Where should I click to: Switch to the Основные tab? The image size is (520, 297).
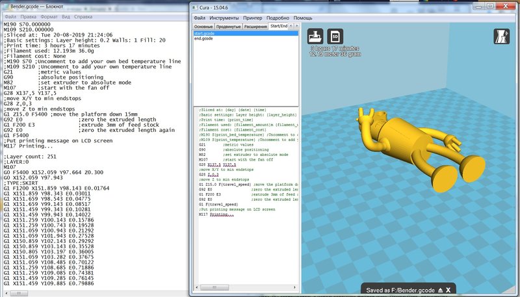[x=205, y=27]
